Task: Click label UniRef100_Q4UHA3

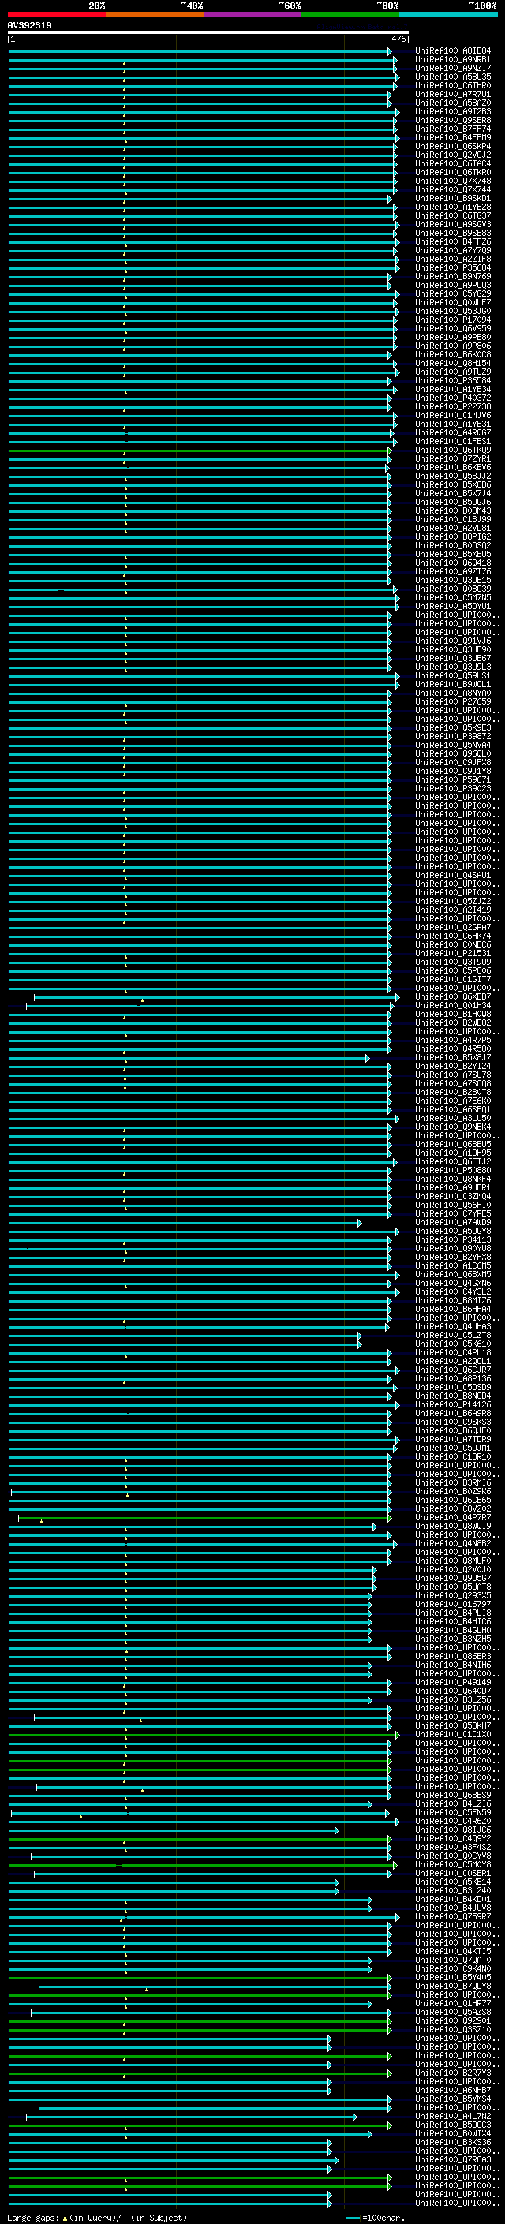Action: tap(453, 1326)
